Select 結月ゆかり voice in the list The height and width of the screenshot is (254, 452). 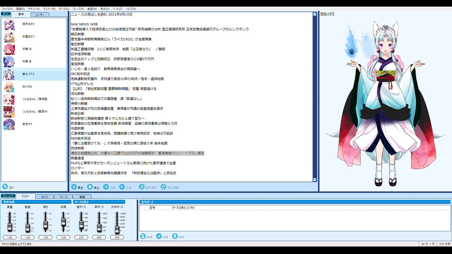click(34, 24)
